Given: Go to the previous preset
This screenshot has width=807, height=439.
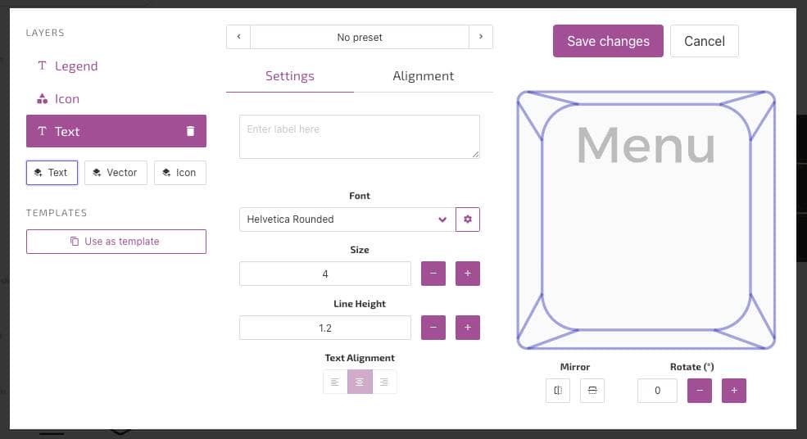Looking at the screenshot, I should [238, 37].
